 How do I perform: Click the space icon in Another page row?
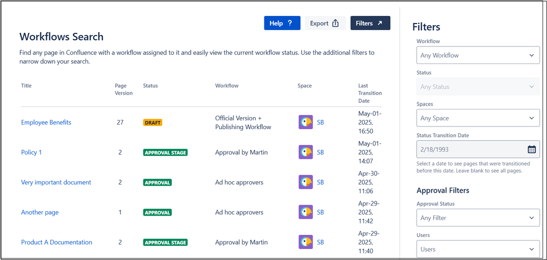click(306, 212)
